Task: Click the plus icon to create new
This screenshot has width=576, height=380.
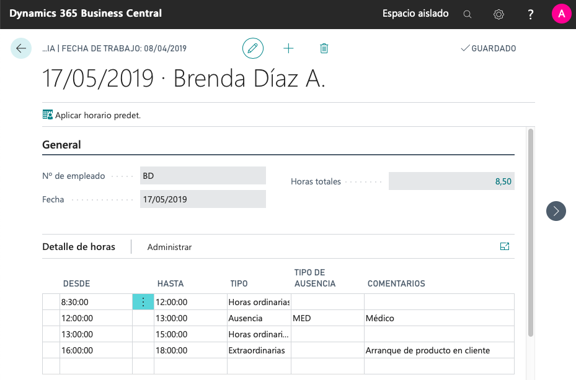Action: (x=288, y=48)
